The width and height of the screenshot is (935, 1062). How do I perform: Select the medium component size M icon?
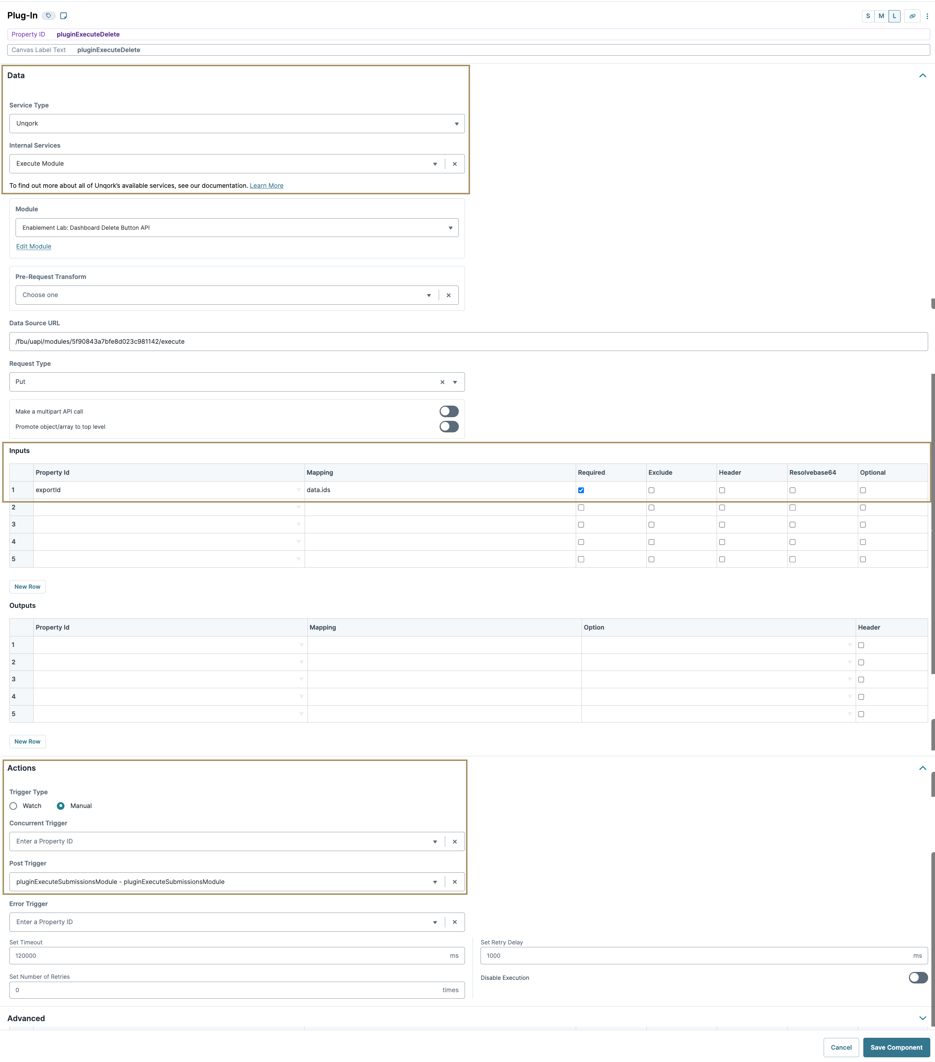pos(881,16)
